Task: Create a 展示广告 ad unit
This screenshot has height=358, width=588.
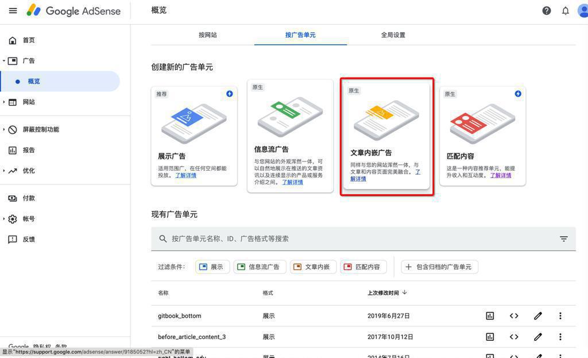Action: point(194,136)
